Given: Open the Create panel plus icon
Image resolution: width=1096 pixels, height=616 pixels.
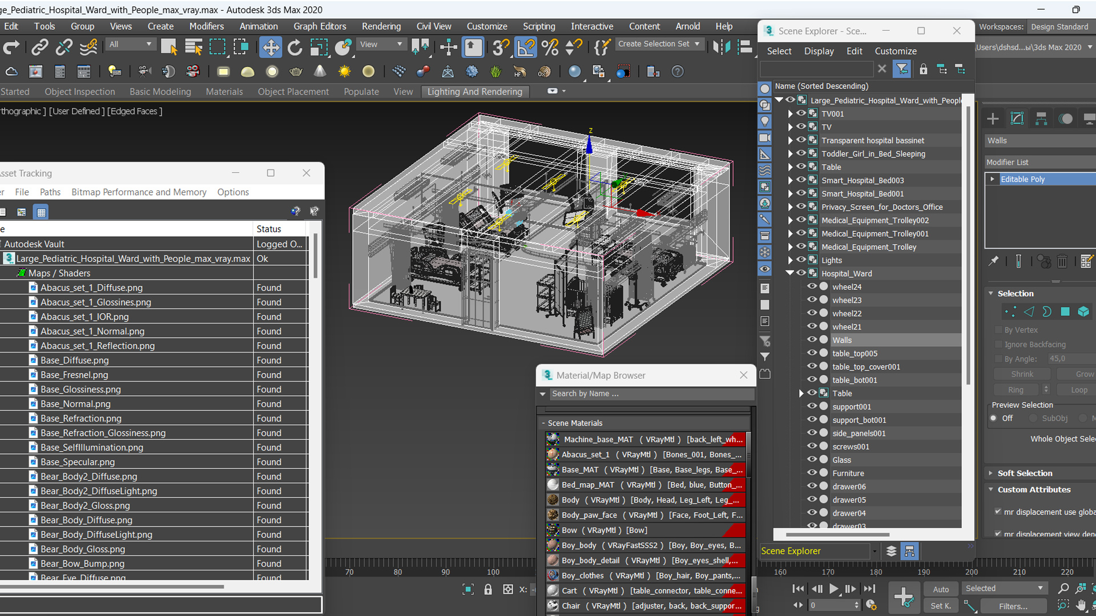Looking at the screenshot, I should [x=993, y=119].
